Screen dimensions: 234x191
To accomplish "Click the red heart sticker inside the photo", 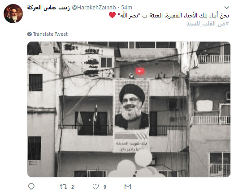I will tap(140, 71).
